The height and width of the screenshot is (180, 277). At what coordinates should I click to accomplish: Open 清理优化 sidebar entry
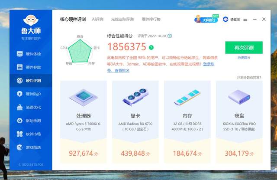(x=31, y=108)
